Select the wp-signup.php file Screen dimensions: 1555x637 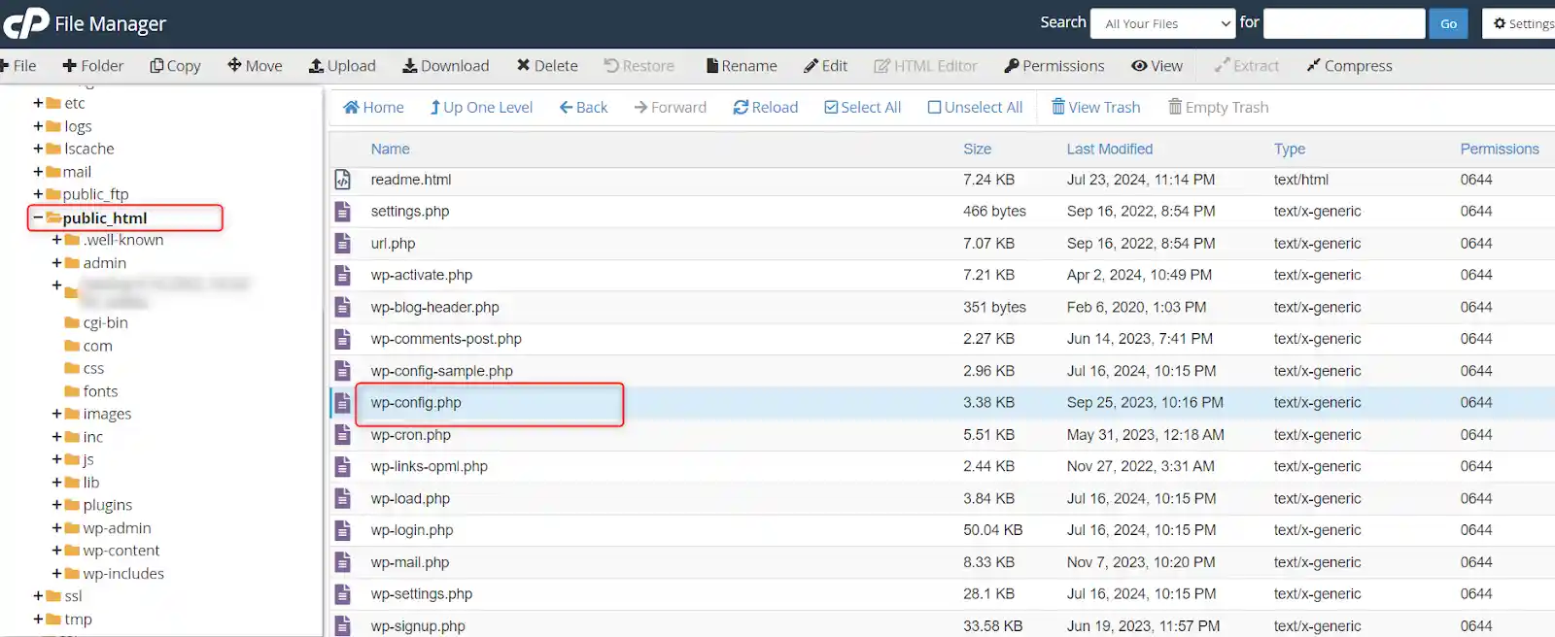click(x=418, y=626)
